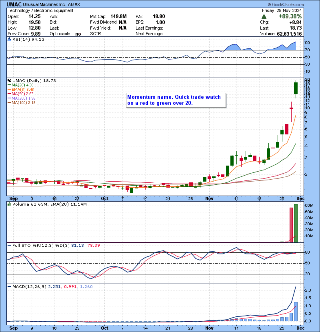The width and height of the screenshot is (320, 332).
Task: Select the UMAC ticker symbol in the header
Action: (14, 4)
